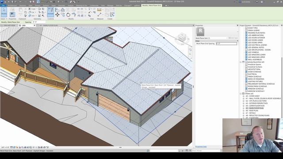Open the LGD GENERAL NOTES legend

tap(256, 47)
